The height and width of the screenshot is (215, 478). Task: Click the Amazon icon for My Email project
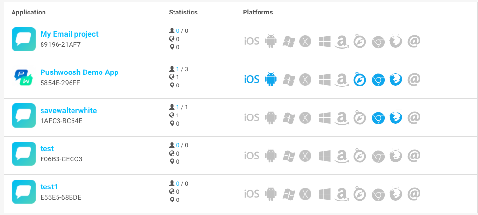coord(342,42)
